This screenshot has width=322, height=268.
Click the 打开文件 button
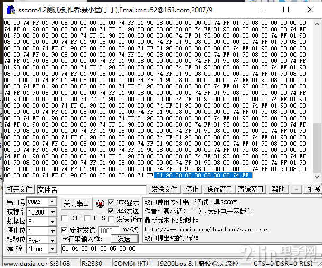pos(19,189)
